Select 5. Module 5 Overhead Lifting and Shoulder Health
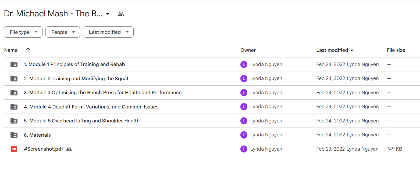Image resolution: width=420 pixels, height=178 pixels. [82, 121]
